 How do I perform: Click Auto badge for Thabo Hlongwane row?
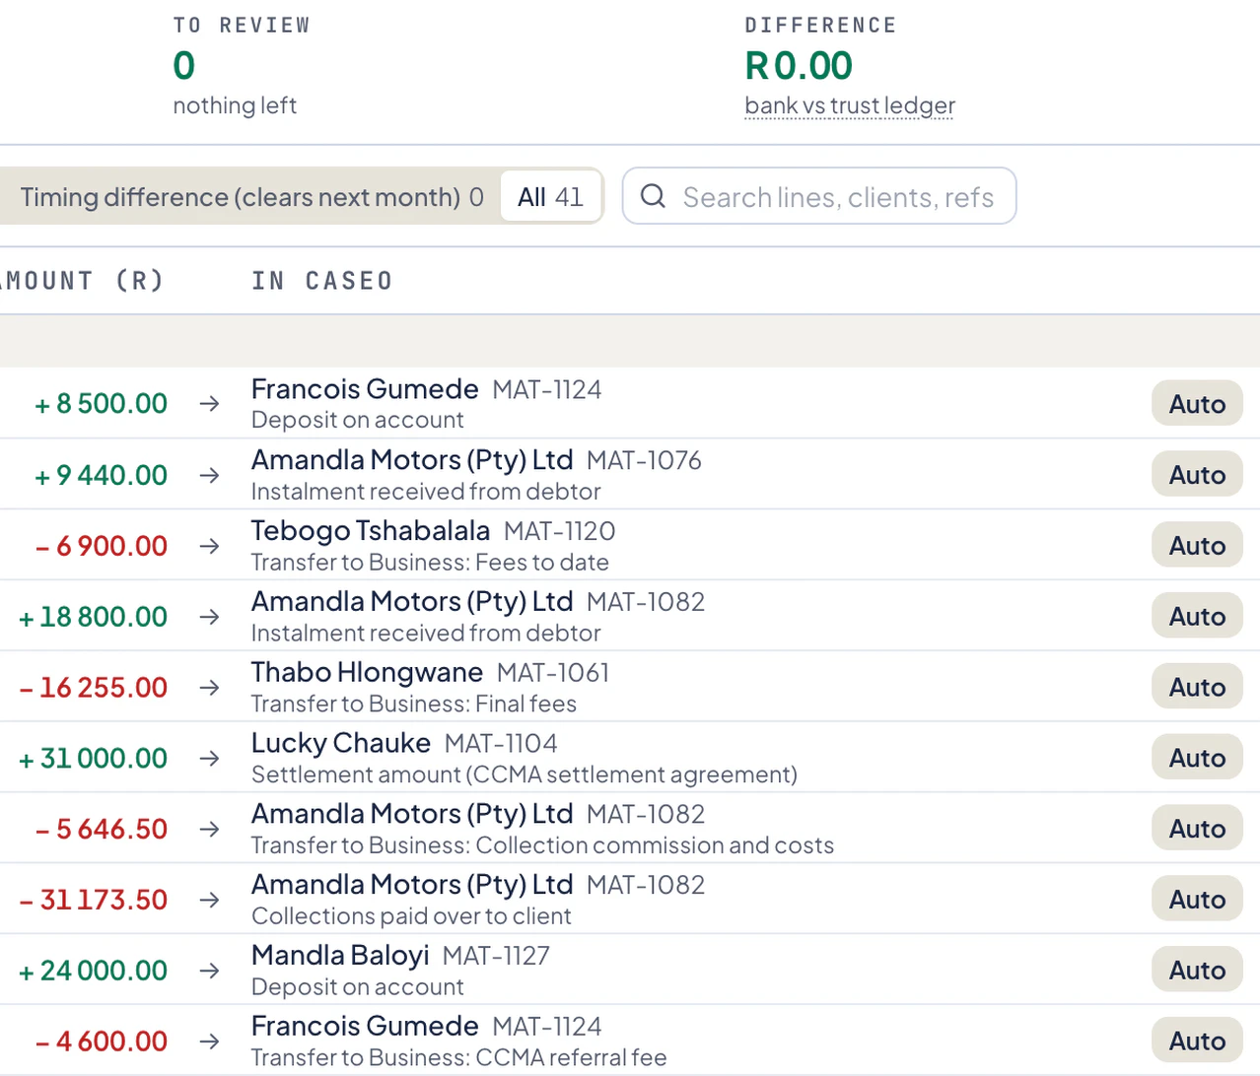click(x=1197, y=688)
